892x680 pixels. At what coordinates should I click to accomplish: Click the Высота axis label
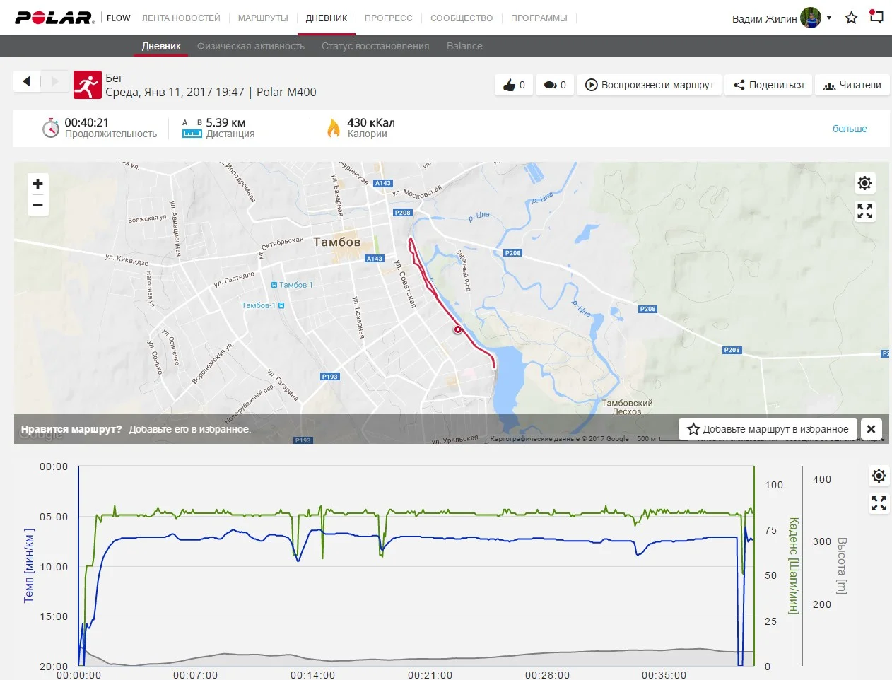tap(841, 565)
